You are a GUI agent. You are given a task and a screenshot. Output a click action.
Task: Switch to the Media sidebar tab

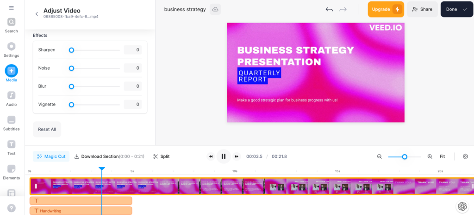pyautogui.click(x=12, y=74)
